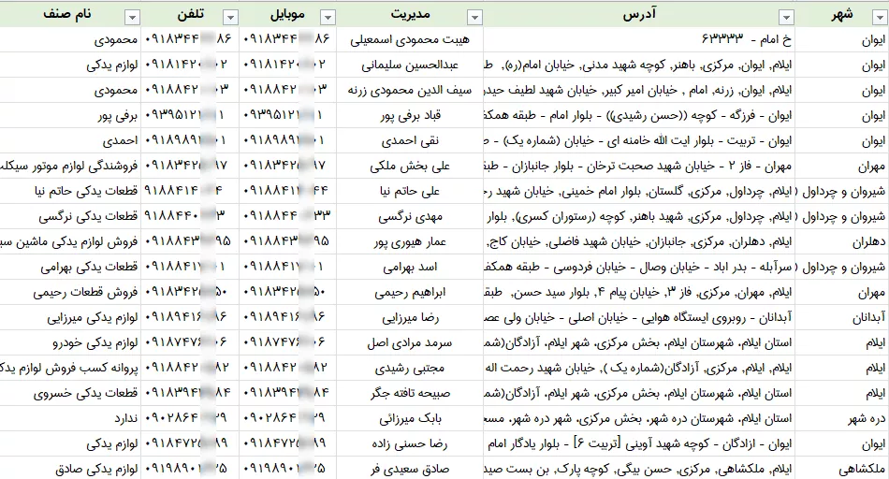
Task: Click manager cell مهدی نرگسی
Action: [x=410, y=216]
